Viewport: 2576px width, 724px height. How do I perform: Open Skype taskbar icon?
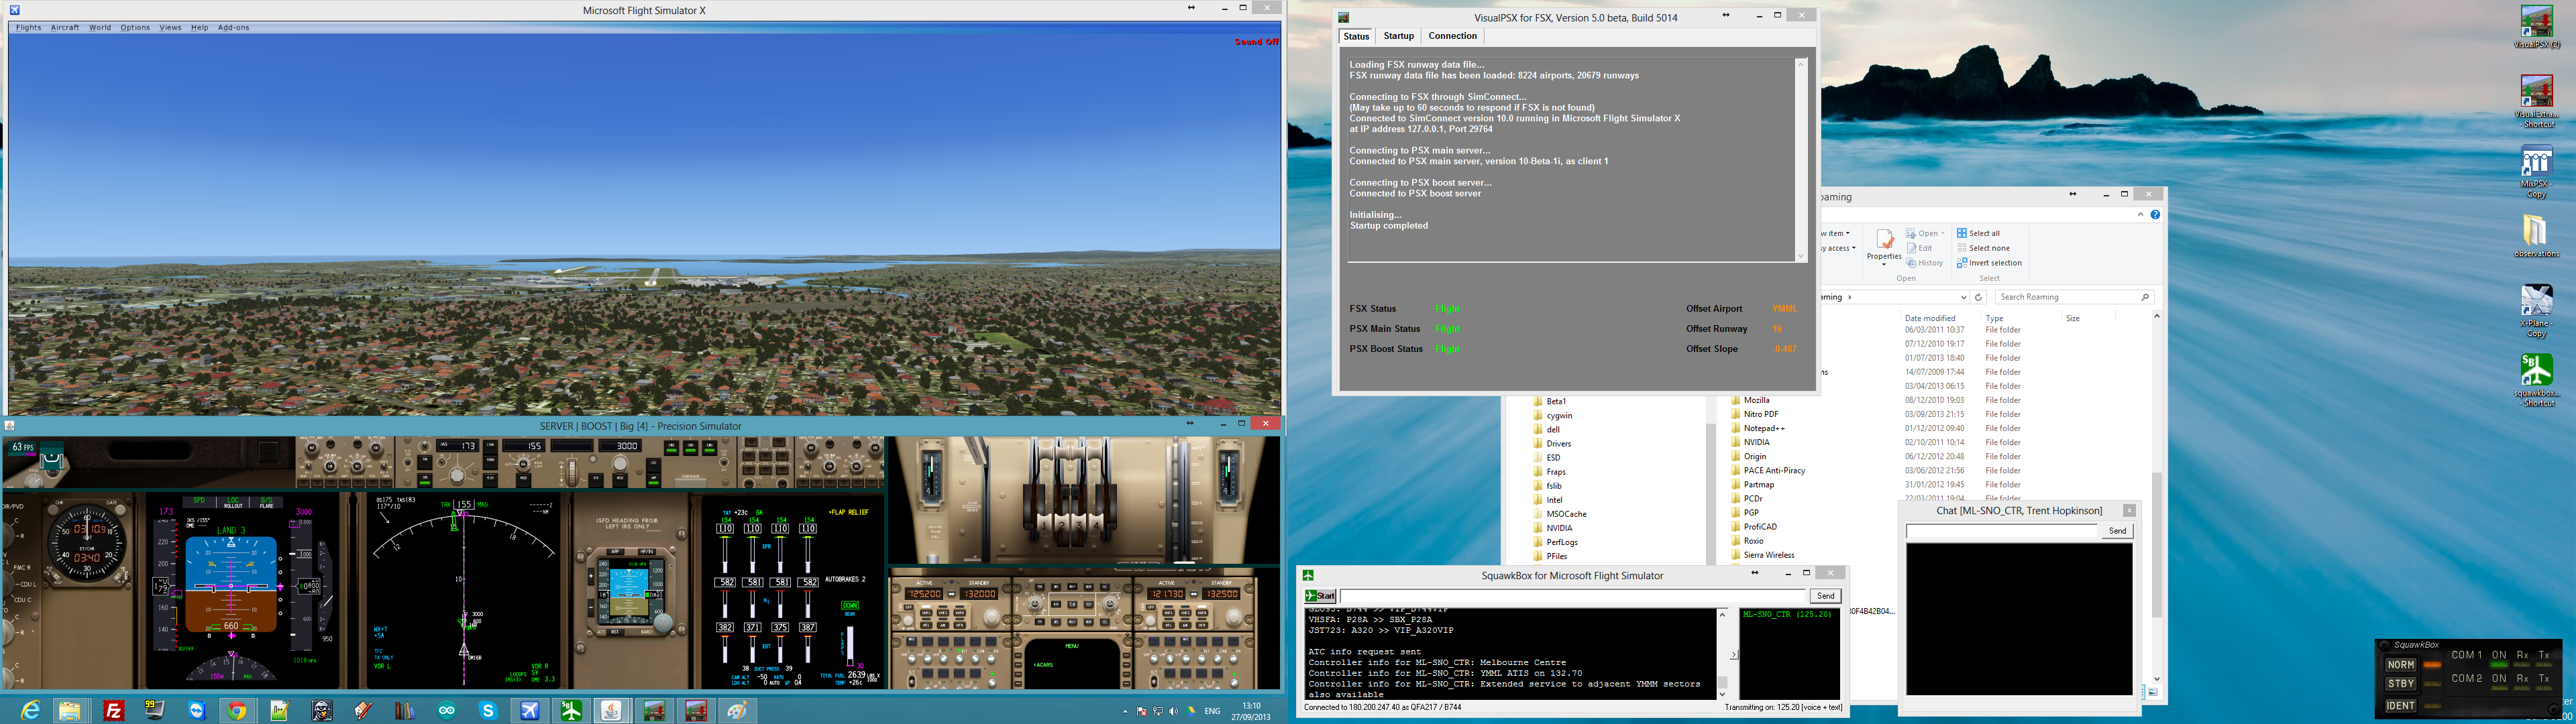(488, 710)
